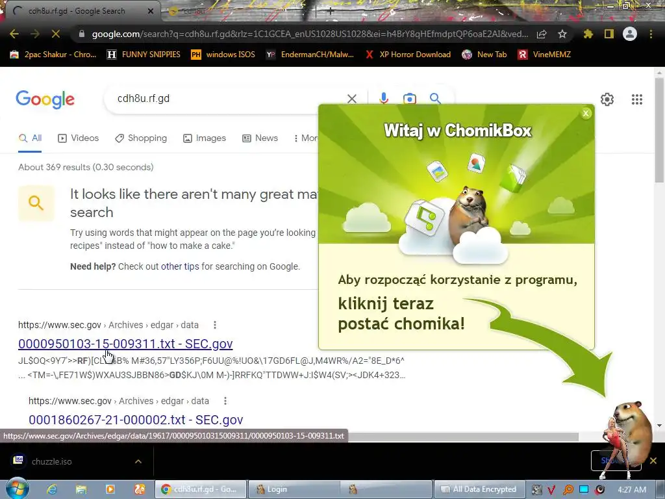Toggle the Chrome side panel icon

(x=609, y=34)
